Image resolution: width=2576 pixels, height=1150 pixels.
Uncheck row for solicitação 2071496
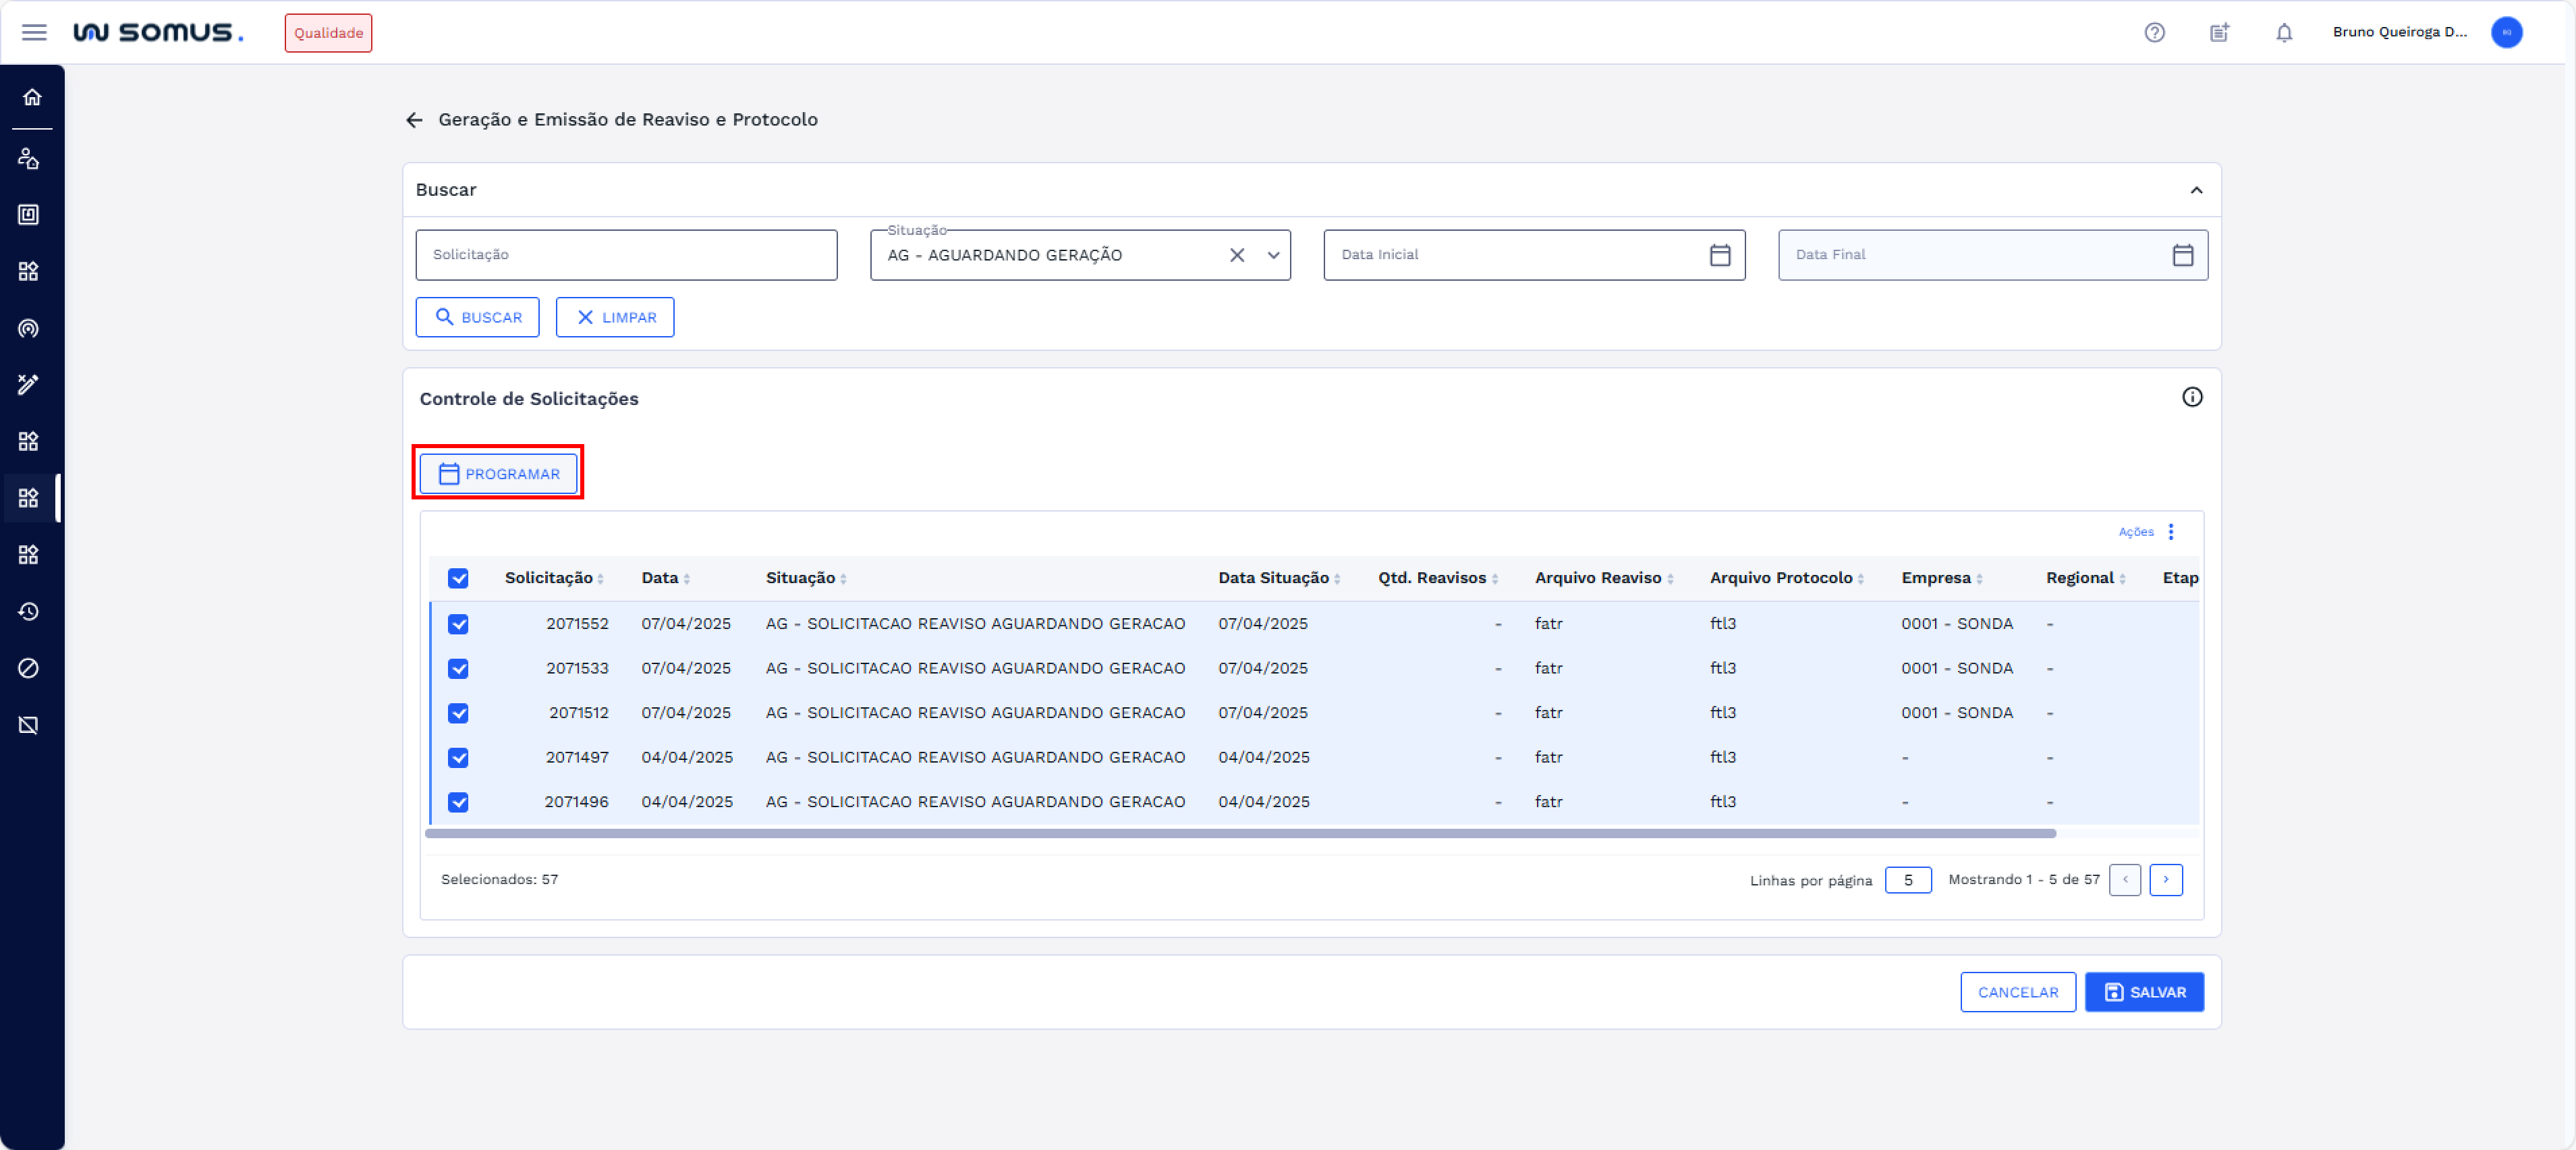click(458, 802)
